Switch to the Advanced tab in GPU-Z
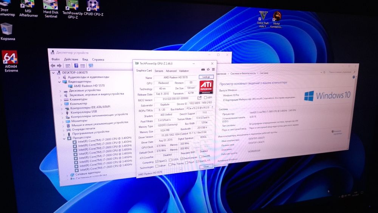 171,71
